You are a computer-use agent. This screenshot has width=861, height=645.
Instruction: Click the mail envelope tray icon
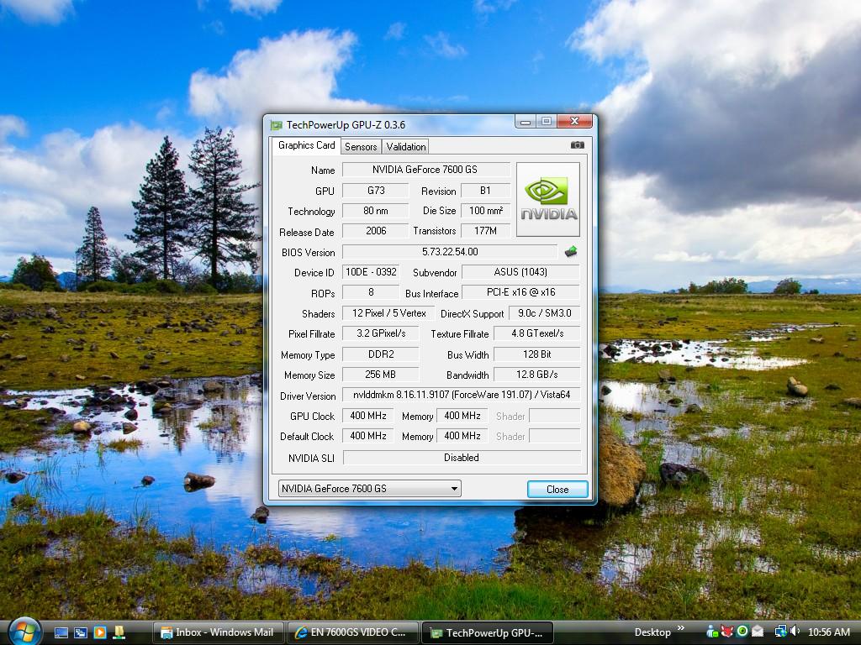[758, 632]
